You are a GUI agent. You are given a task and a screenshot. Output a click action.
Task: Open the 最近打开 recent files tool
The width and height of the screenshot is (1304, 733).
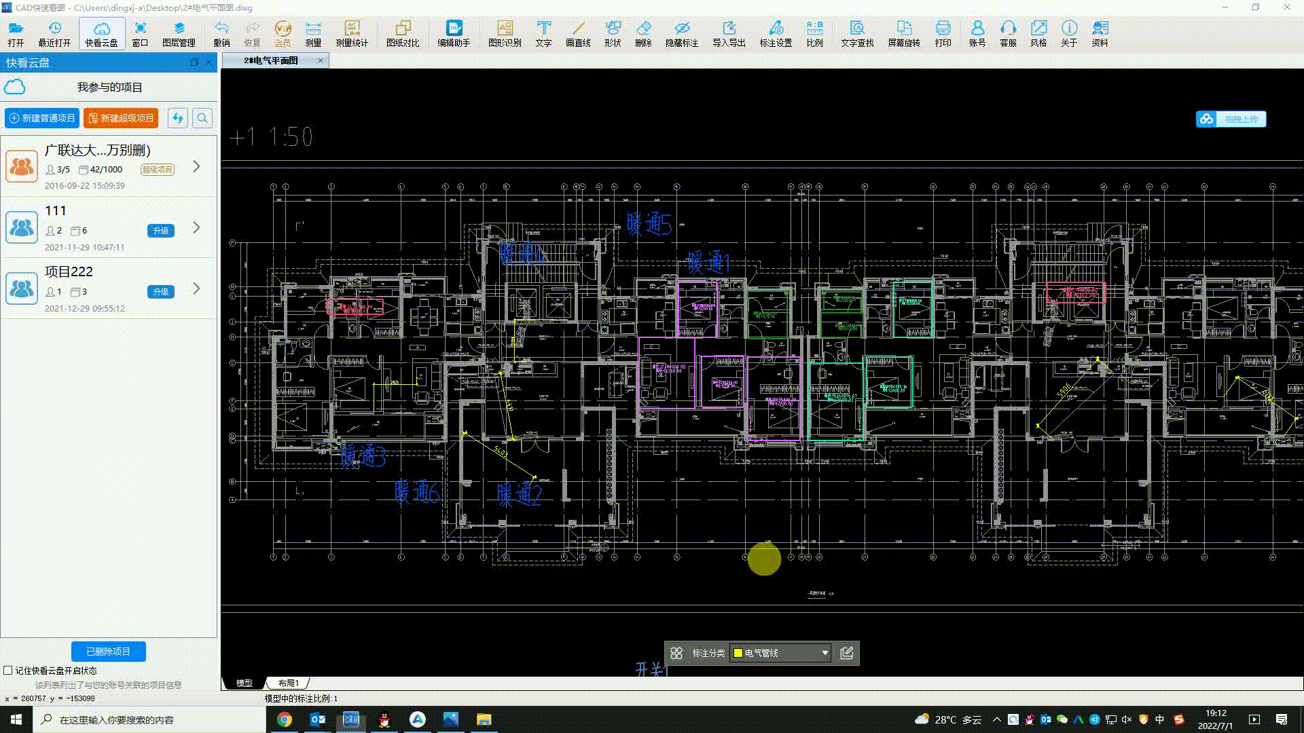click(54, 33)
